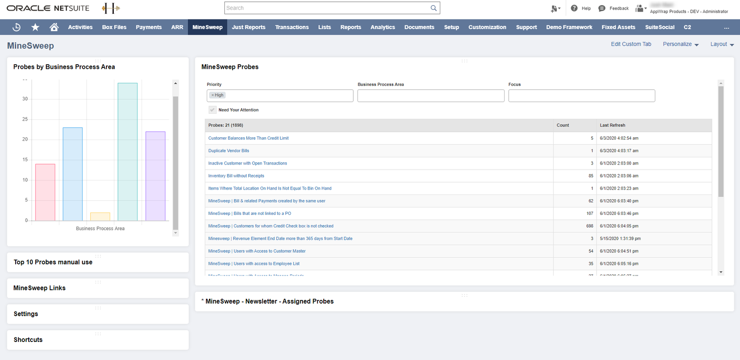Open Users with Access to Customer Master probe
Viewport: 740px width, 360px height.
click(x=257, y=251)
